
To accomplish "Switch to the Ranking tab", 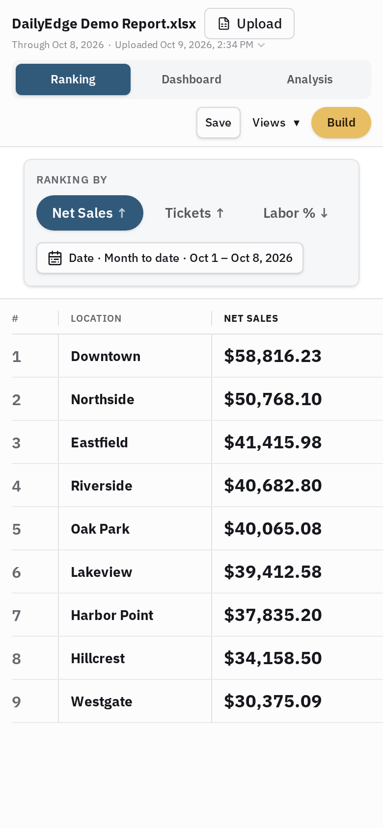I will click(73, 79).
